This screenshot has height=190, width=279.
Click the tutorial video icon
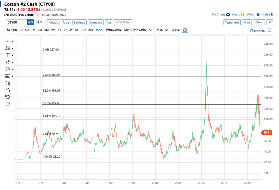(x=251, y=31)
